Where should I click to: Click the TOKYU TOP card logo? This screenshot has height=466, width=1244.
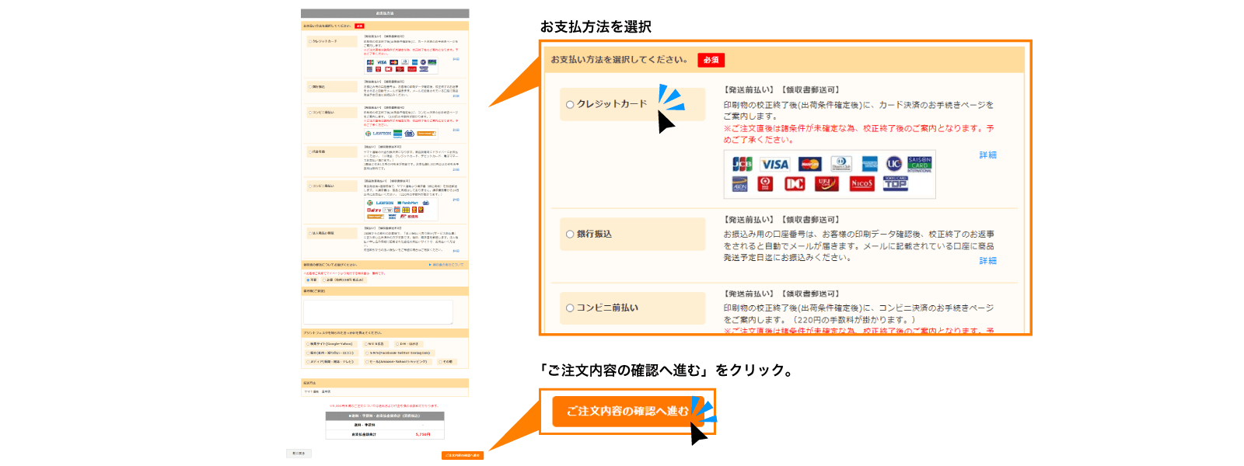coord(895,184)
